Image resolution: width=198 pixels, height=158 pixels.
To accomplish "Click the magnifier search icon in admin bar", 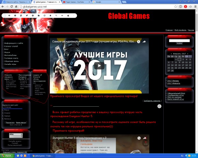I will pos(56,15).
